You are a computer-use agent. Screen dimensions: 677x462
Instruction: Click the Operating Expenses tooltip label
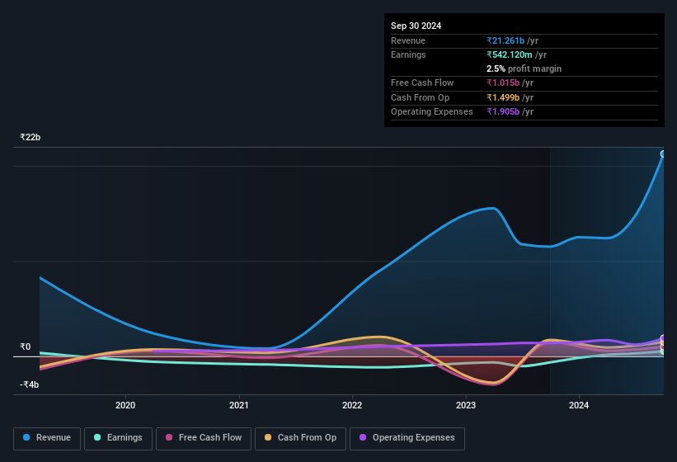pyautogui.click(x=431, y=111)
